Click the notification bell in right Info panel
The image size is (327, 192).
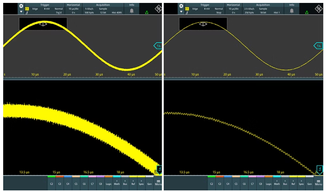[292, 11]
